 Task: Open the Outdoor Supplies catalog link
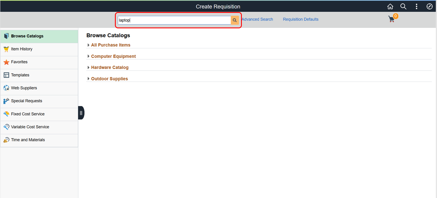pos(109,79)
